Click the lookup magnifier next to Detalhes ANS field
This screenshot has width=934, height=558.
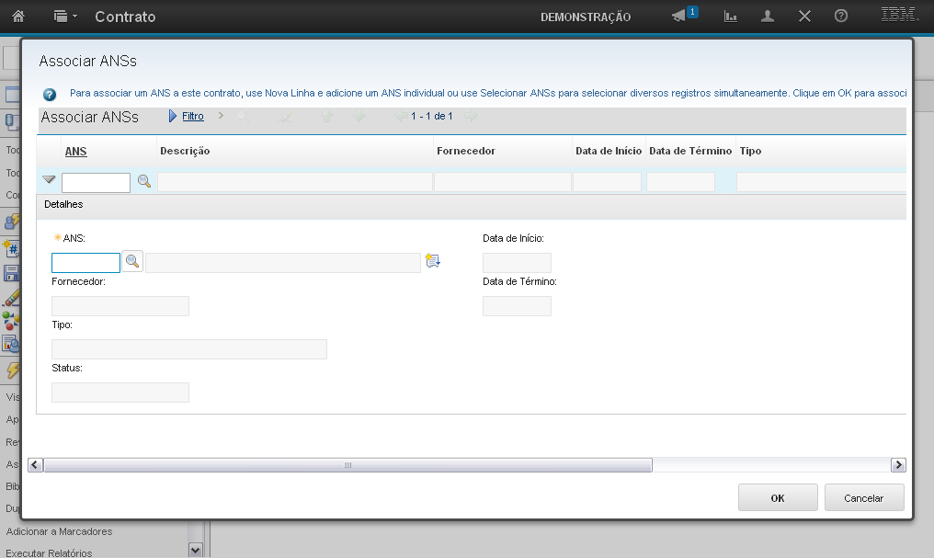133,262
